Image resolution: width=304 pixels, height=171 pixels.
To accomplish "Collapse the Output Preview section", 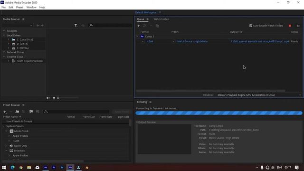I will pos(137,122).
